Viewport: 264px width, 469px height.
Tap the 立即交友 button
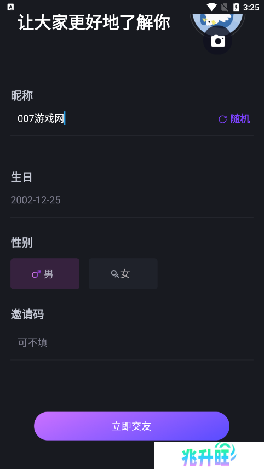[131, 426]
